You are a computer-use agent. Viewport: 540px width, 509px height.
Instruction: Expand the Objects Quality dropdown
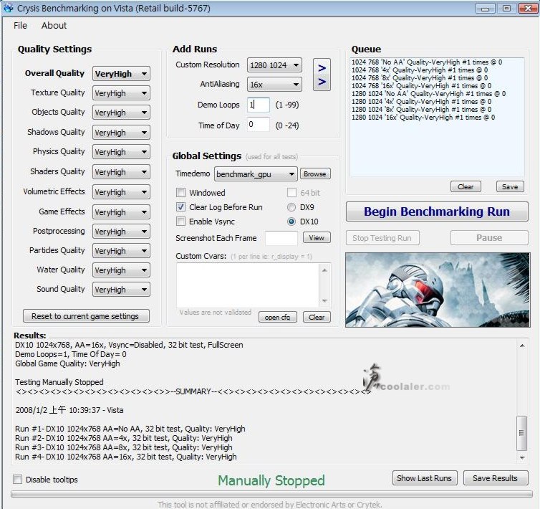[x=121, y=113]
